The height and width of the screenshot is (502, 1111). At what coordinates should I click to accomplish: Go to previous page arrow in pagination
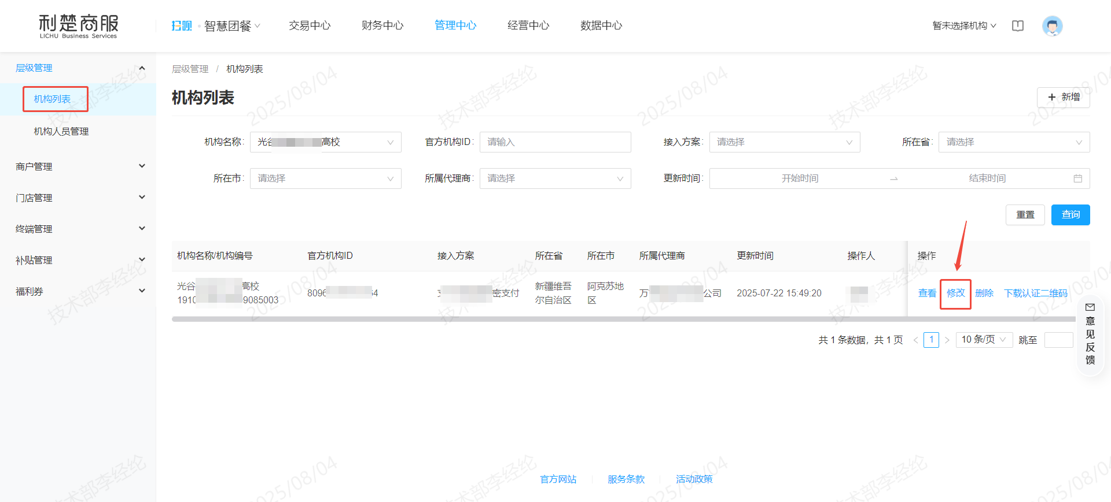(915, 340)
